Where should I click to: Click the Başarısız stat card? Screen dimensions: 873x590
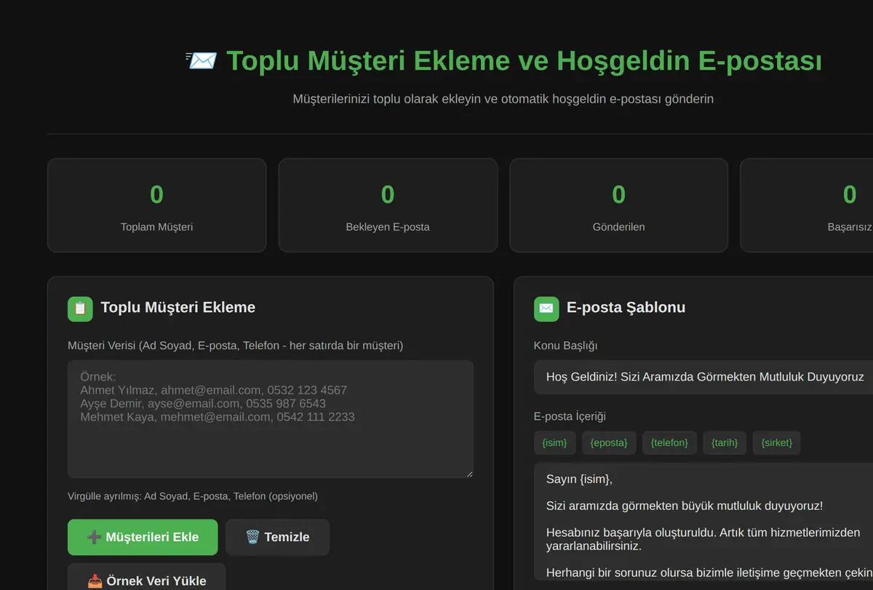pyautogui.click(x=807, y=205)
